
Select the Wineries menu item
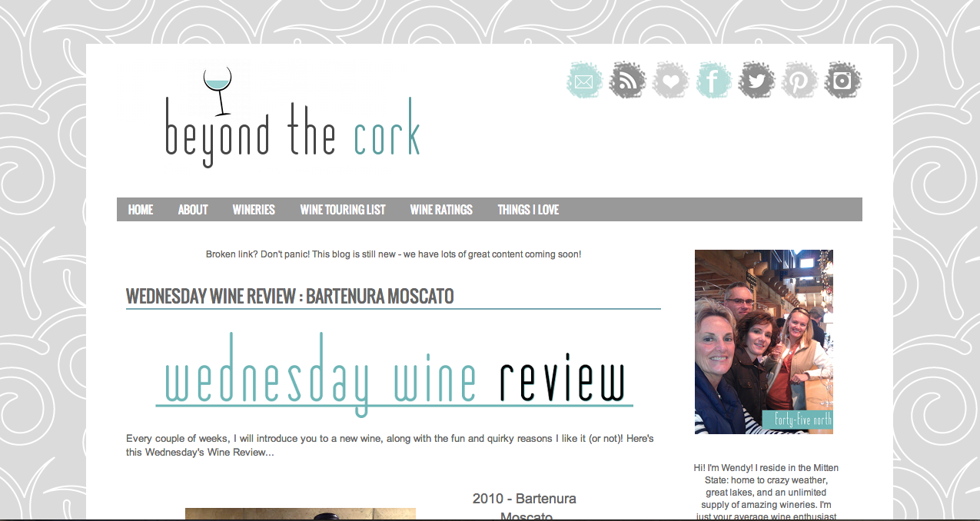tap(254, 209)
